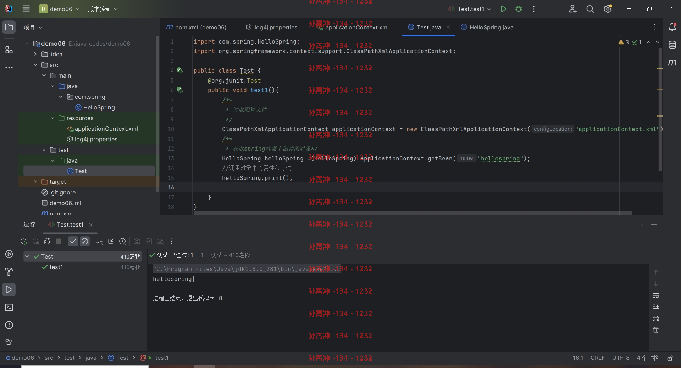Stop the running process
Screen dimensions: 681x368
click(x=59, y=241)
